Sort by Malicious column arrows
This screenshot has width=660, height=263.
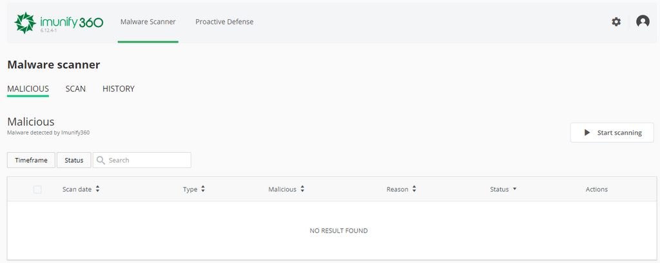tap(302, 190)
